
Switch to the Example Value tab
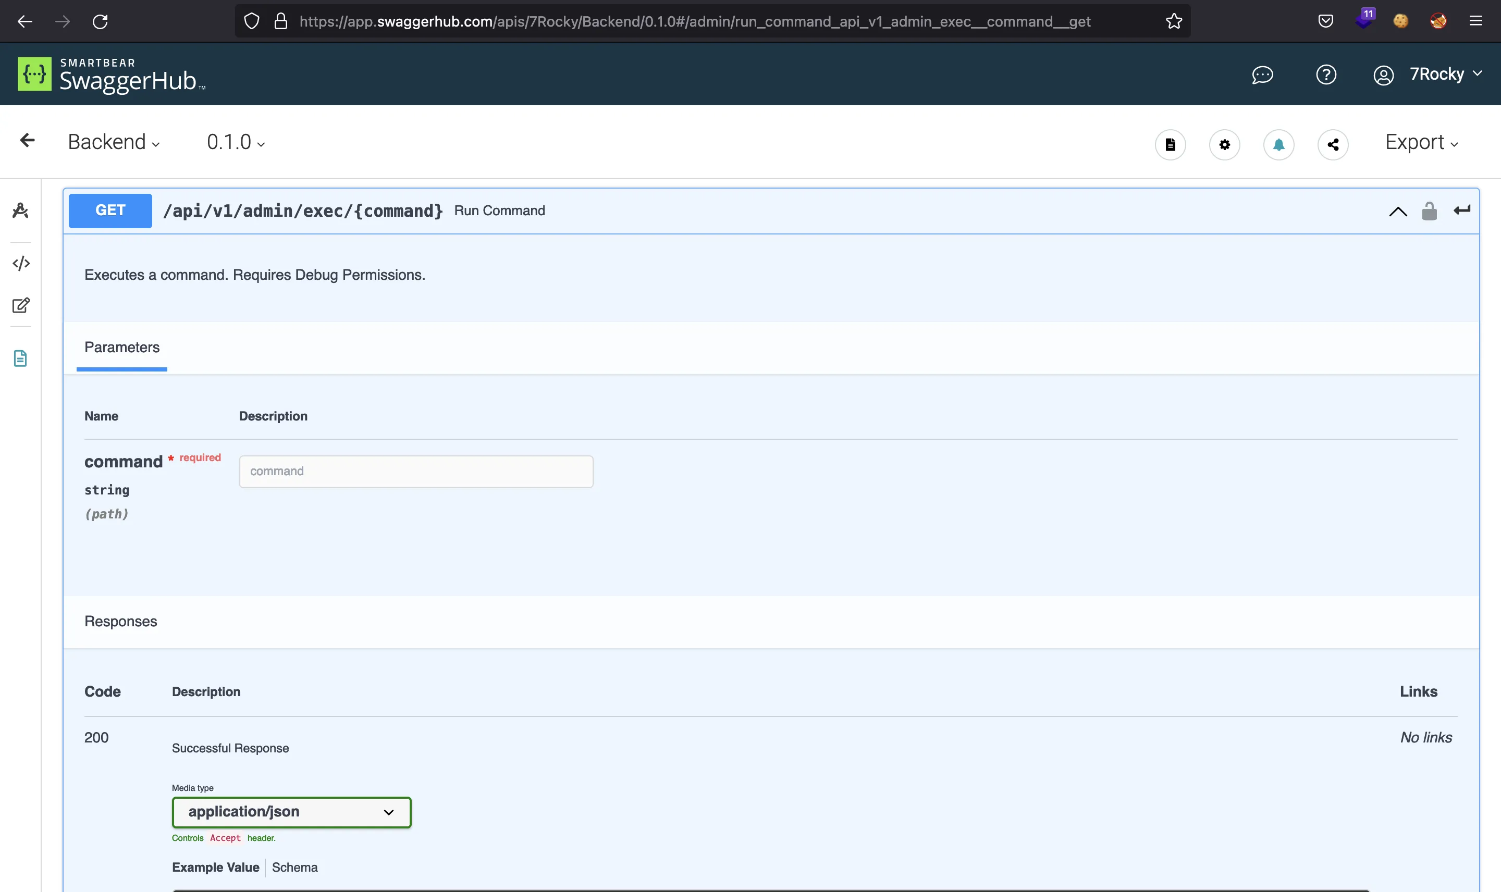pos(215,868)
